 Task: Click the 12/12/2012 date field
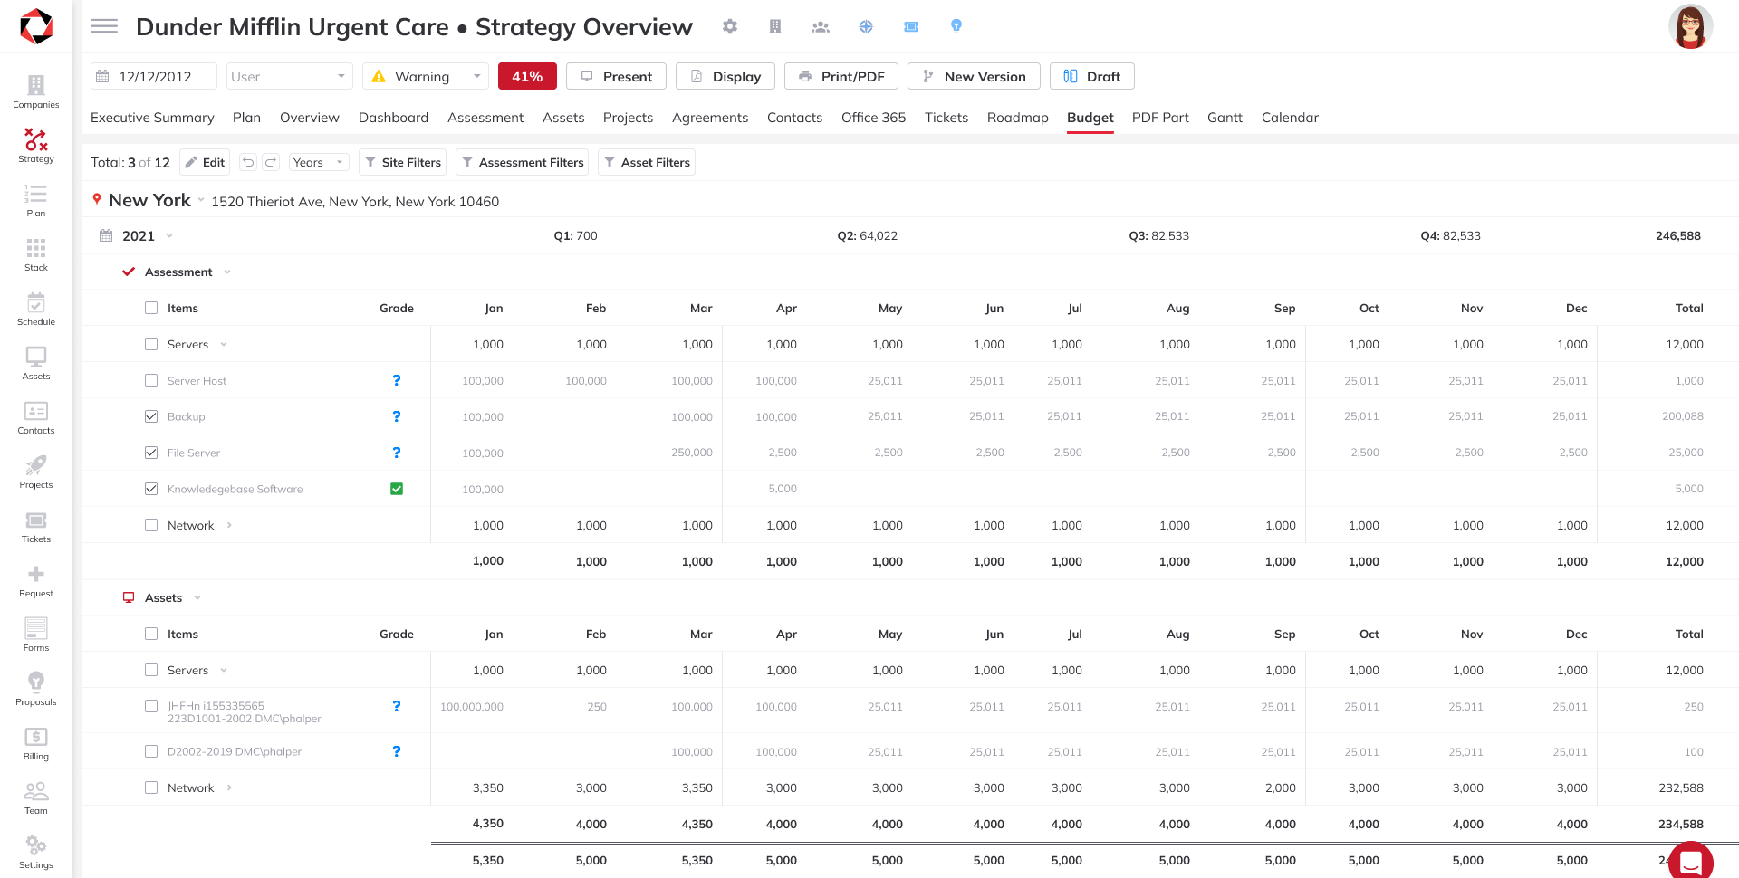click(x=154, y=76)
